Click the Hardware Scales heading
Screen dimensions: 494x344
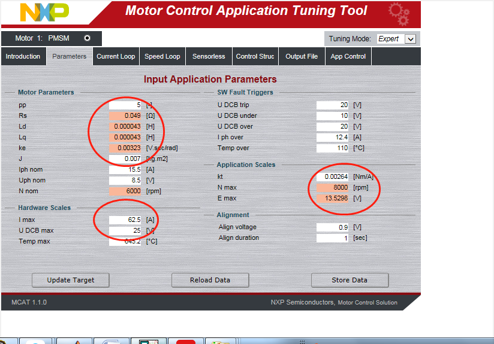coord(44,208)
